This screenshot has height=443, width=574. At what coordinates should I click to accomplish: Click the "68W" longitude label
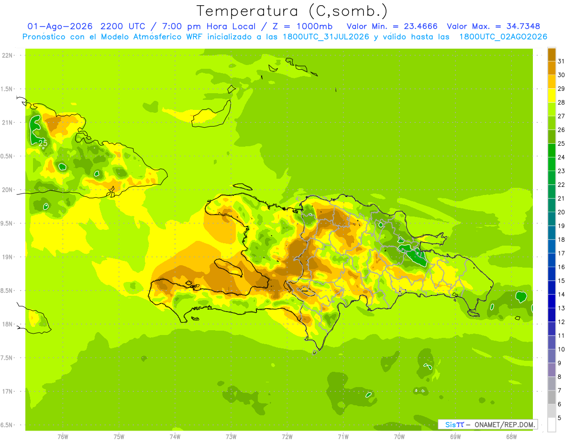tap(511, 437)
